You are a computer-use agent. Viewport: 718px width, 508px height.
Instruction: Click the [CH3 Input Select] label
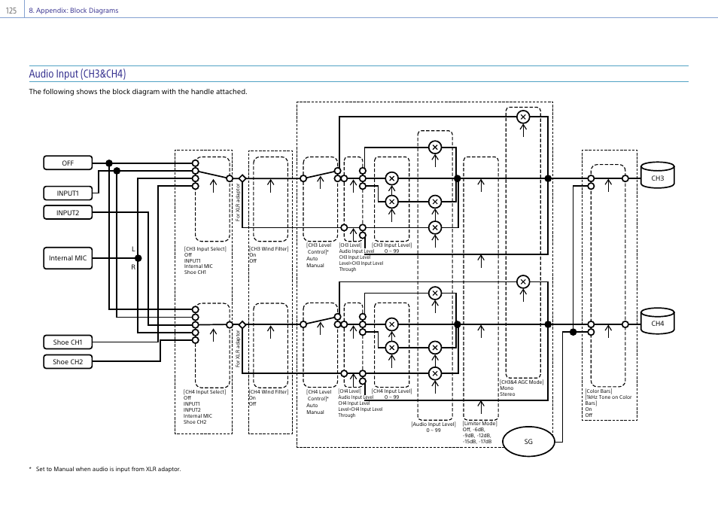coord(205,249)
